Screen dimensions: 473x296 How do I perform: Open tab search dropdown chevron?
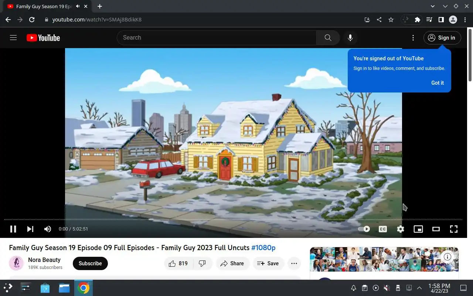coord(433,6)
